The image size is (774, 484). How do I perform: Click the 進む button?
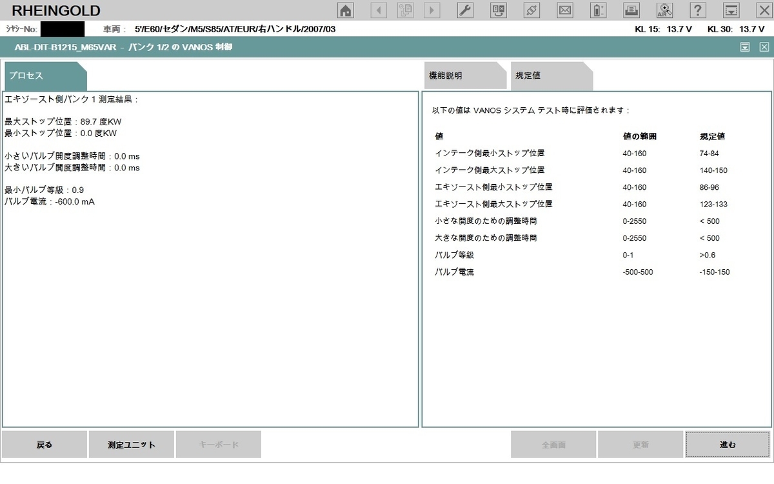click(x=728, y=445)
